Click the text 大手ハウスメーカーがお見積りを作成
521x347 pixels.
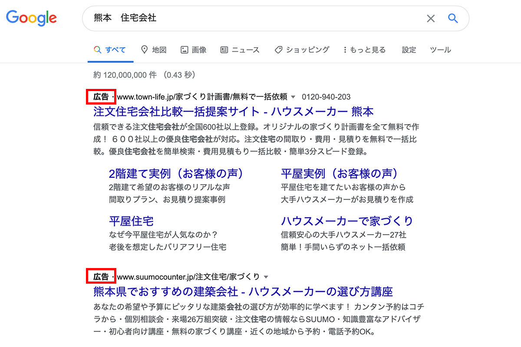pyautogui.click(x=347, y=200)
